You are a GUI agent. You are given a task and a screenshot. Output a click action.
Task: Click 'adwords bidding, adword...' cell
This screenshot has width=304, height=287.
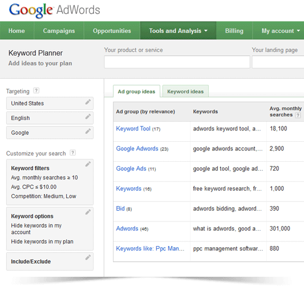[x=228, y=211]
